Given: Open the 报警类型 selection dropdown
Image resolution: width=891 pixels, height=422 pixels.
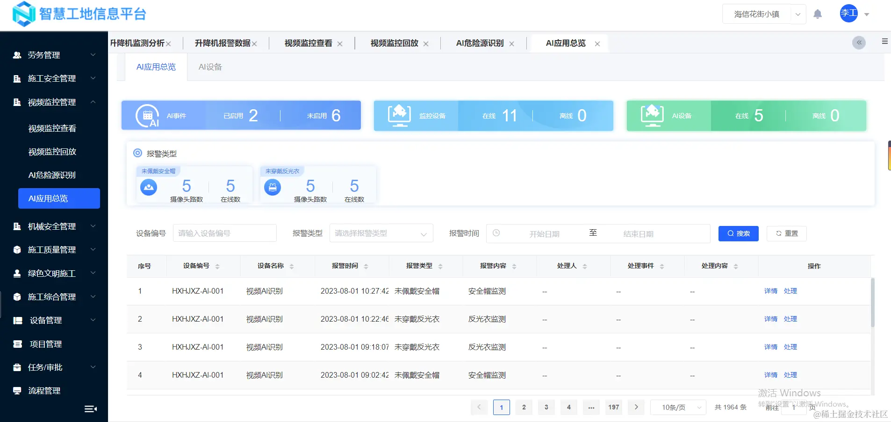Looking at the screenshot, I should point(381,233).
